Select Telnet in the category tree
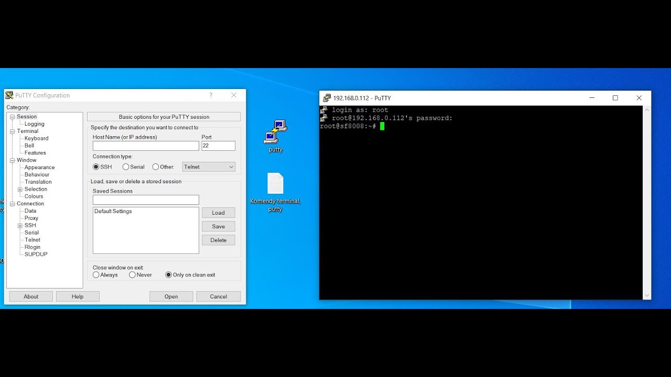671x377 pixels. point(33,240)
